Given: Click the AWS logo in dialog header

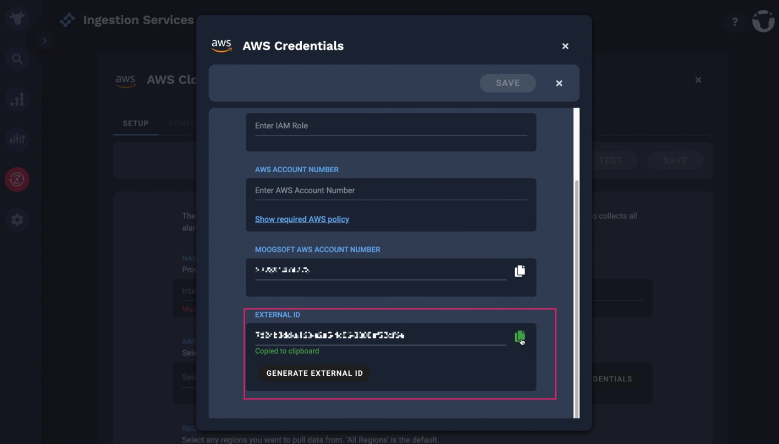Looking at the screenshot, I should tap(222, 46).
